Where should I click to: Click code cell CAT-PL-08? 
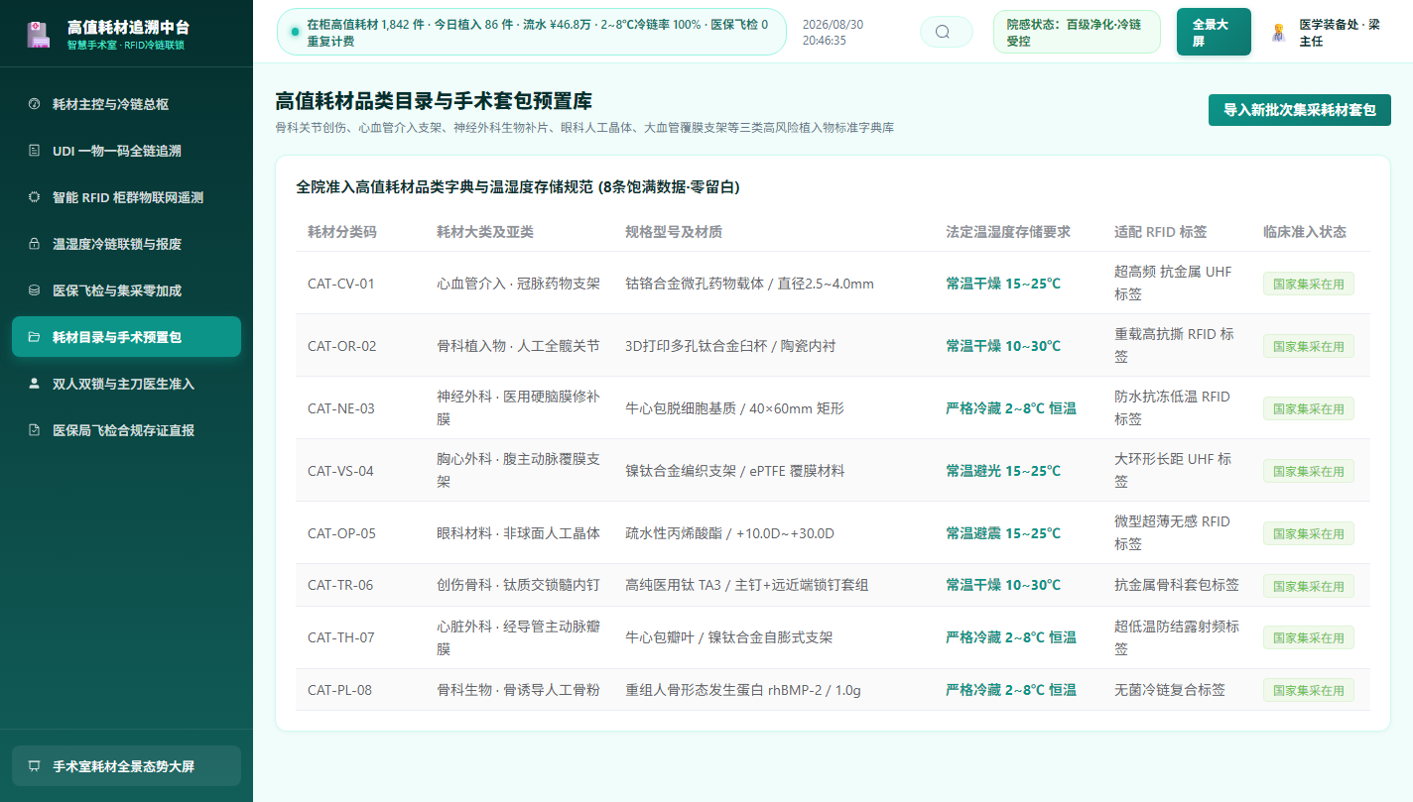click(339, 690)
